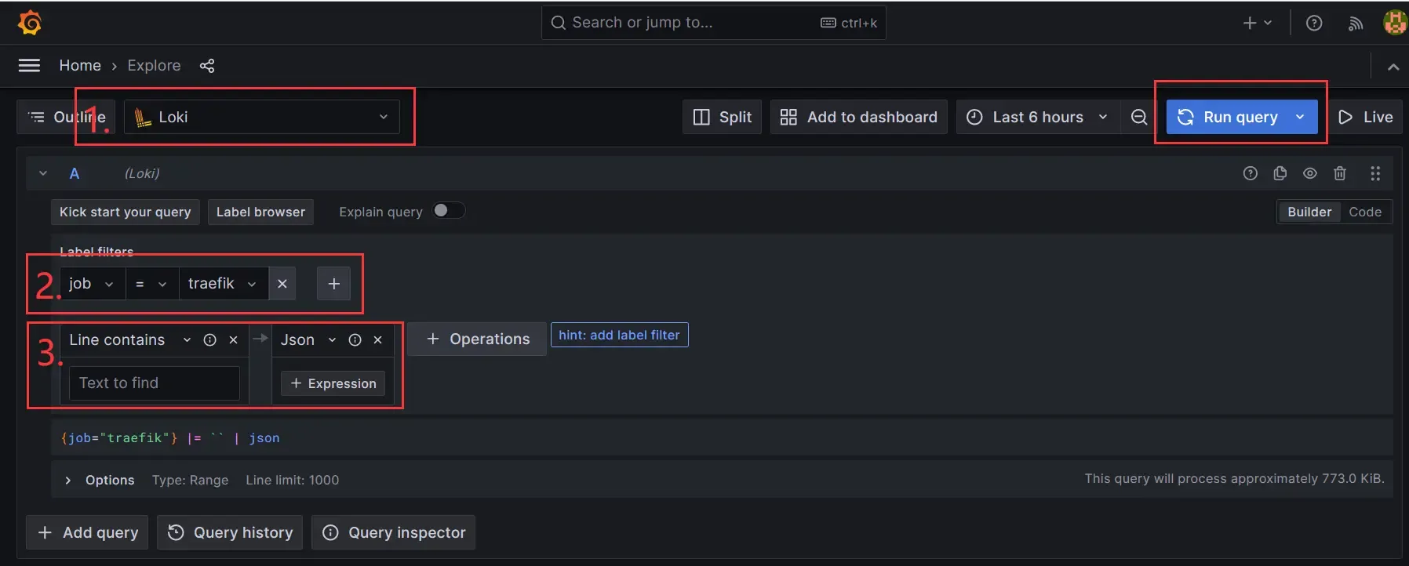Toggle query A visibility eye icon
The height and width of the screenshot is (566, 1409).
point(1310,173)
